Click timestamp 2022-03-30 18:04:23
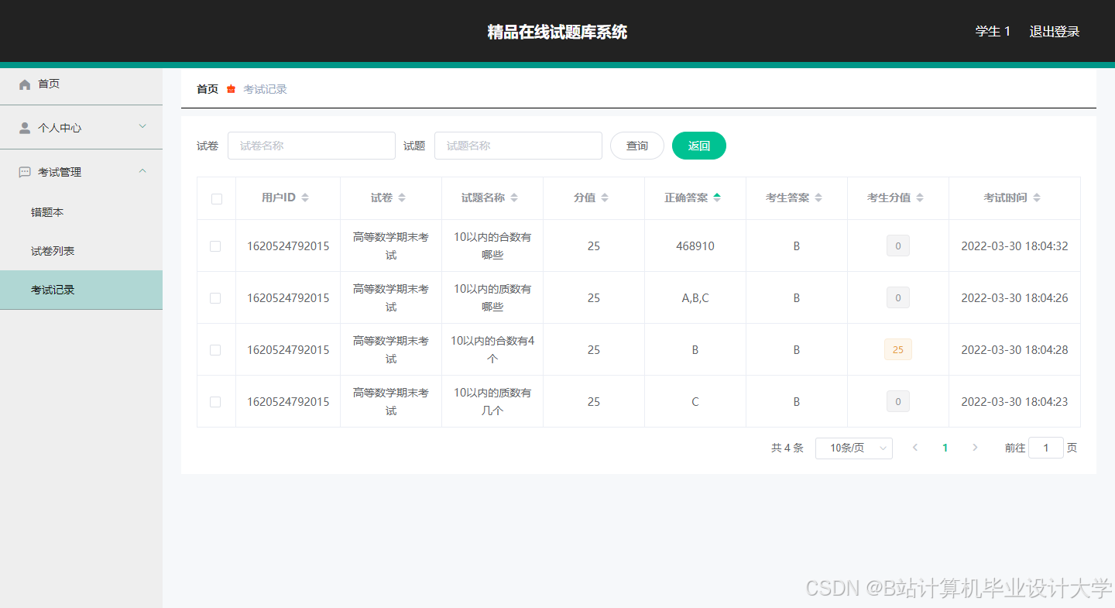The height and width of the screenshot is (608, 1115). [1014, 402]
